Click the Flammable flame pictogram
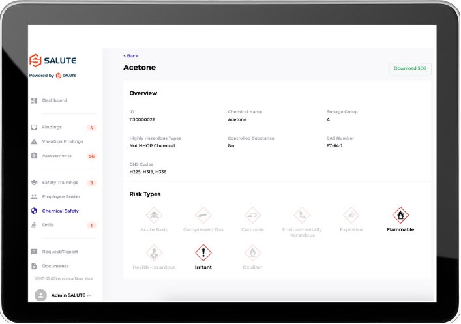The height and width of the screenshot is (324, 461). point(400,215)
